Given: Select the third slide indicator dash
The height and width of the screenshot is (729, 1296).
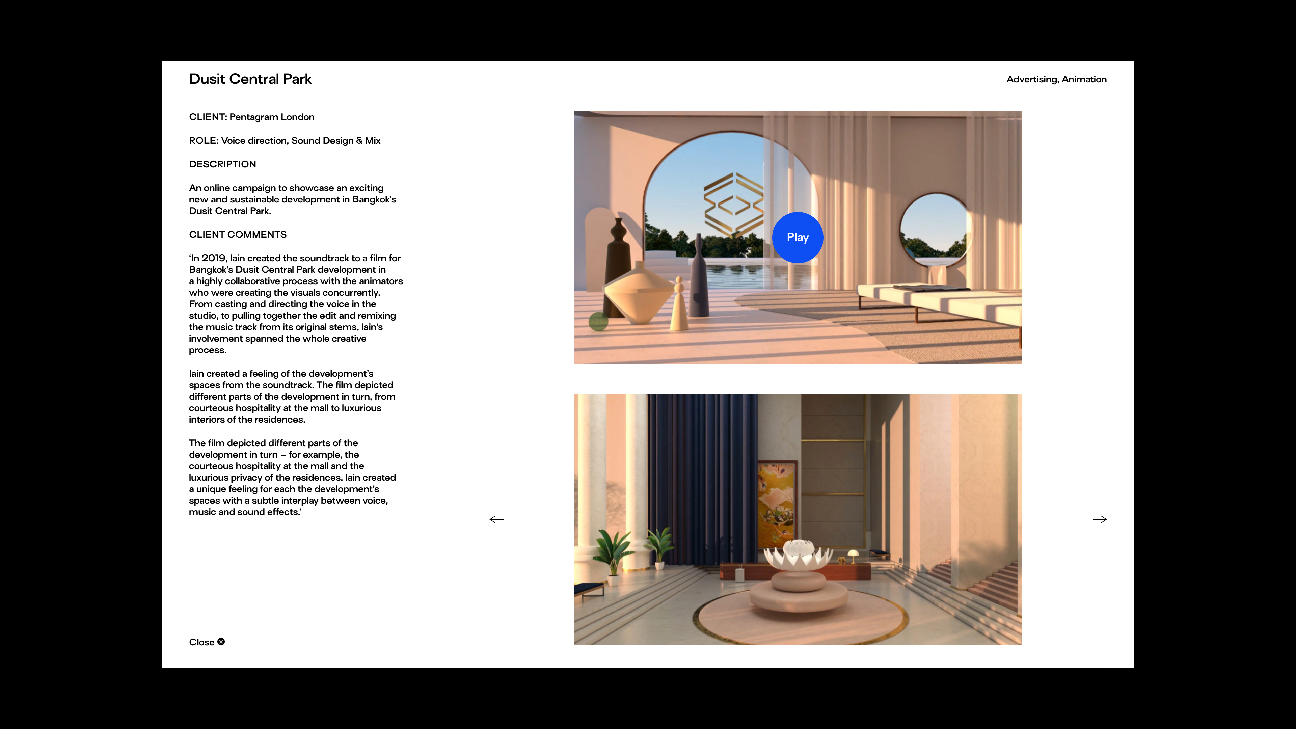Looking at the screenshot, I should click(798, 630).
